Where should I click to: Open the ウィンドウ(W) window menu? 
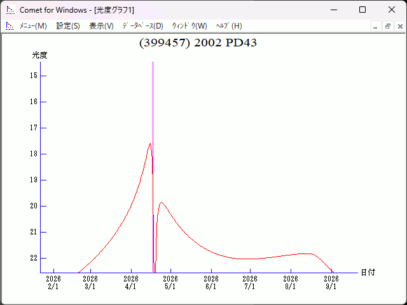tap(190, 26)
